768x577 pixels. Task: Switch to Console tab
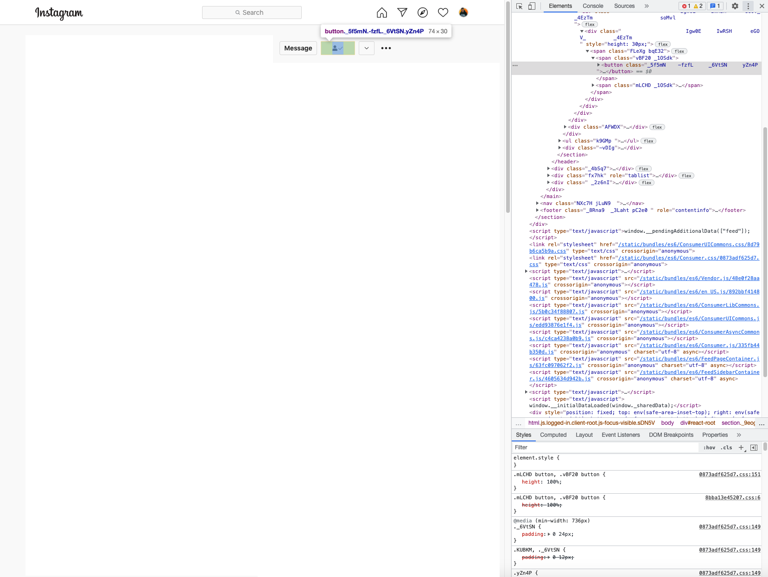click(x=593, y=6)
